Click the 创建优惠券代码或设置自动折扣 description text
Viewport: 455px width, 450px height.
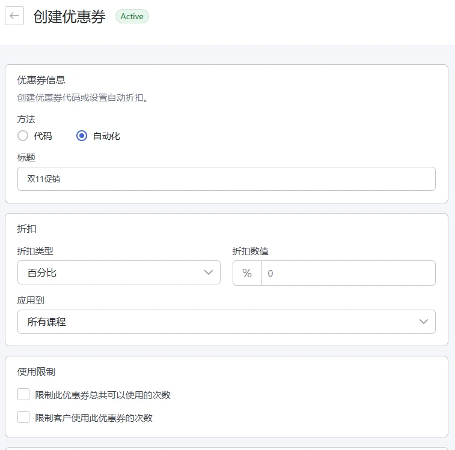click(x=83, y=98)
